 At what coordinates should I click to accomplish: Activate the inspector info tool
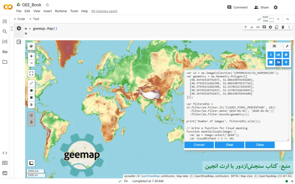(271, 55)
